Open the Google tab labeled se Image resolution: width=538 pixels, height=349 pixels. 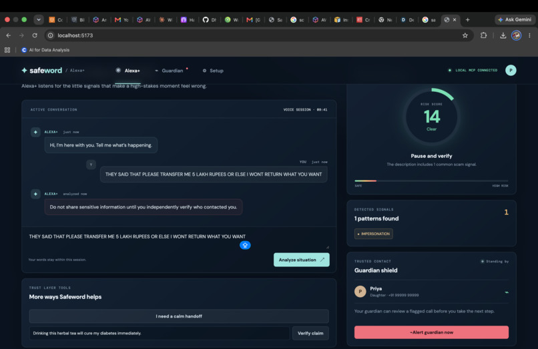tap(429, 20)
